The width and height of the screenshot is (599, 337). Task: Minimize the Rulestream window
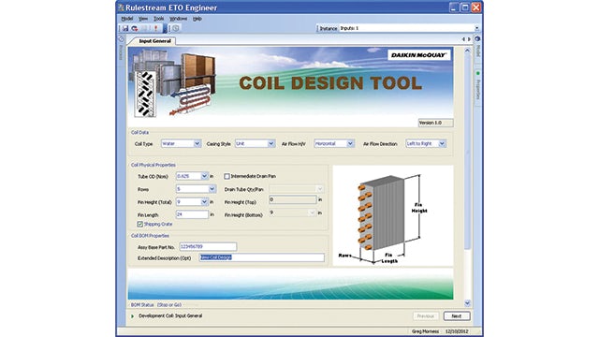point(453,7)
